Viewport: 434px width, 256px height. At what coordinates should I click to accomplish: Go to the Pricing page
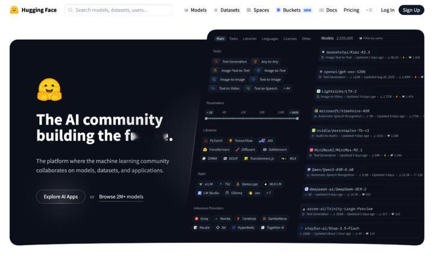[351, 10]
